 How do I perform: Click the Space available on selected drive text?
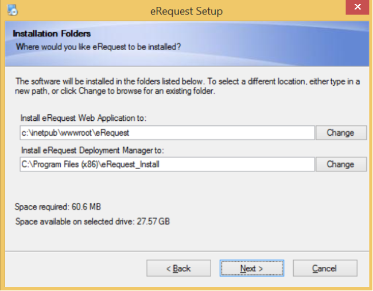click(92, 221)
